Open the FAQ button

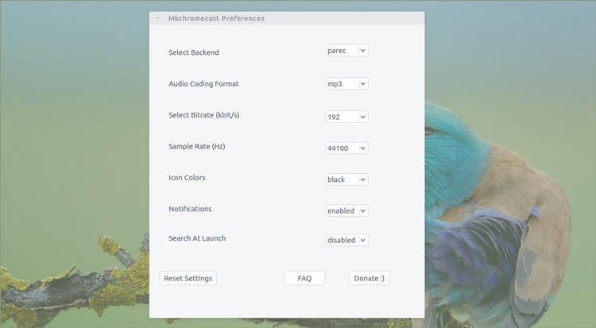(304, 278)
